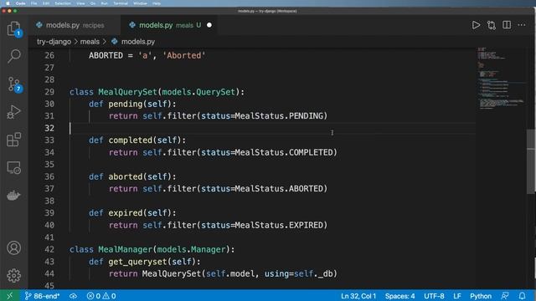The height and width of the screenshot is (301, 536).
Task: Split the editor to the right
Action: click(507, 25)
